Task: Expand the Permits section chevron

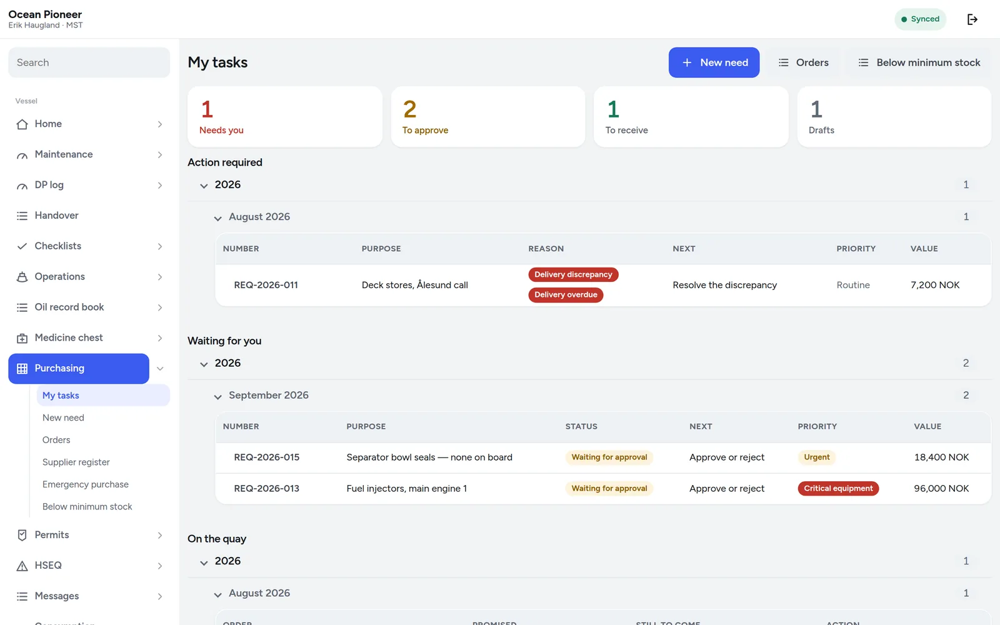Action: coord(160,535)
